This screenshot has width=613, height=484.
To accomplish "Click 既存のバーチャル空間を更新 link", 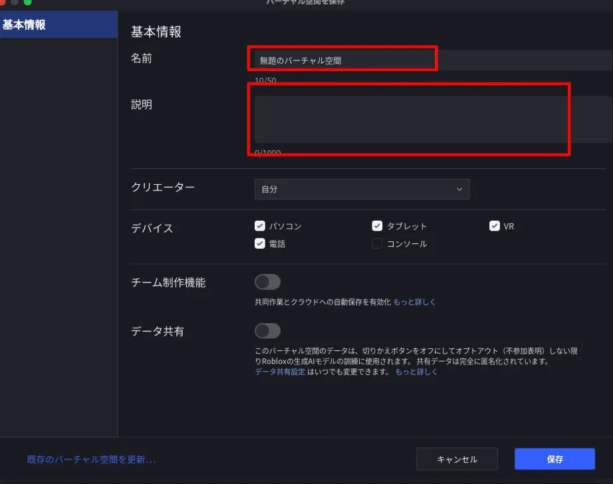I will [x=91, y=459].
